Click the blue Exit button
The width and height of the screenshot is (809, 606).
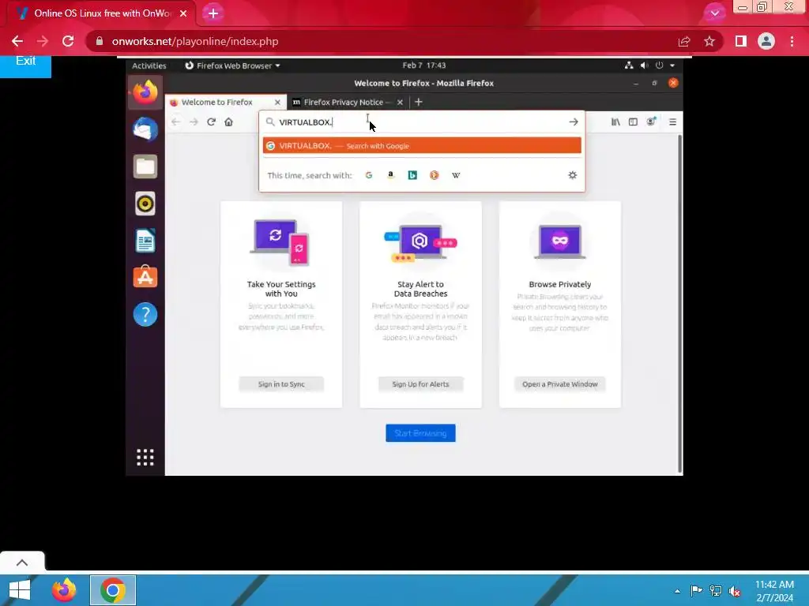[x=25, y=64]
